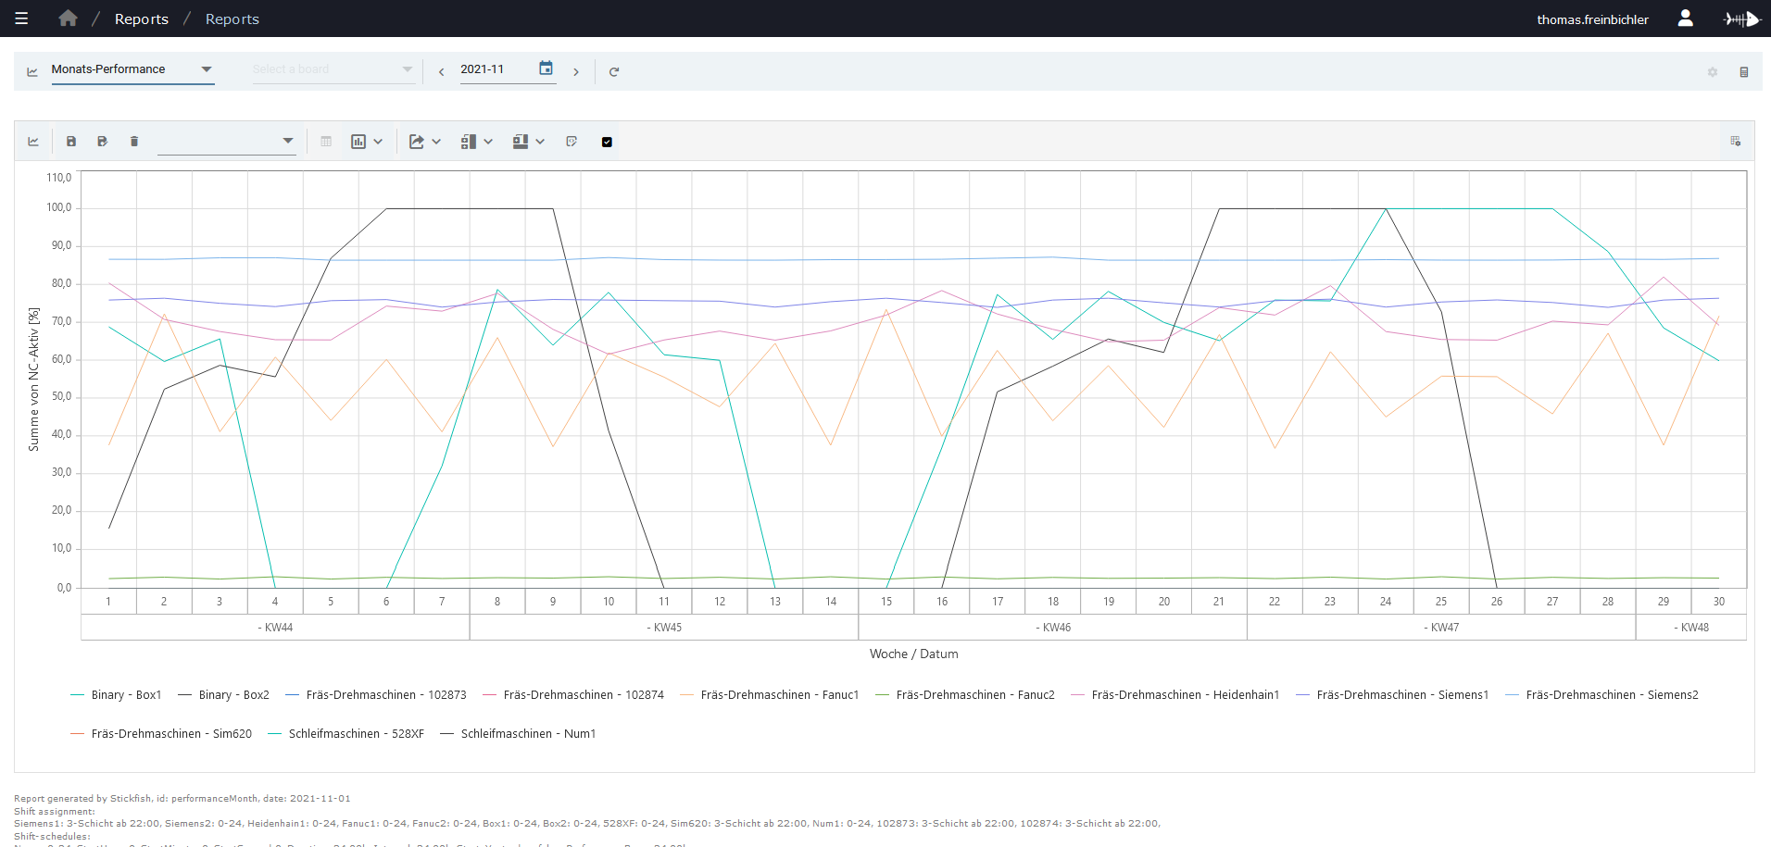The image size is (1771, 847).
Task: Click the horizontal axis layout icon
Action: click(521, 142)
